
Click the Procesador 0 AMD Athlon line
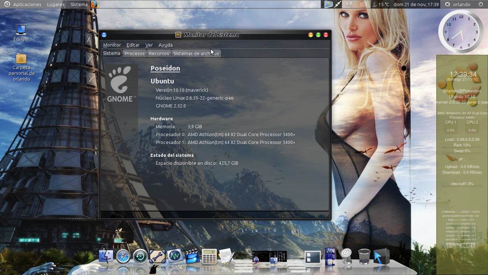(225, 134)
